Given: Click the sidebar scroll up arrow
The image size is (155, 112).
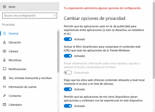Looking at the screenshot, I should 58,30.
